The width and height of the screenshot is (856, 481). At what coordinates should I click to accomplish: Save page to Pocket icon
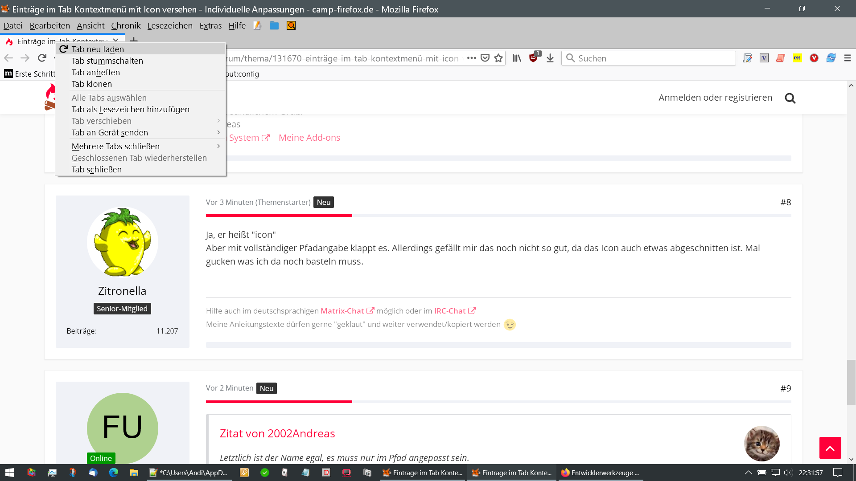pos(485,58)
